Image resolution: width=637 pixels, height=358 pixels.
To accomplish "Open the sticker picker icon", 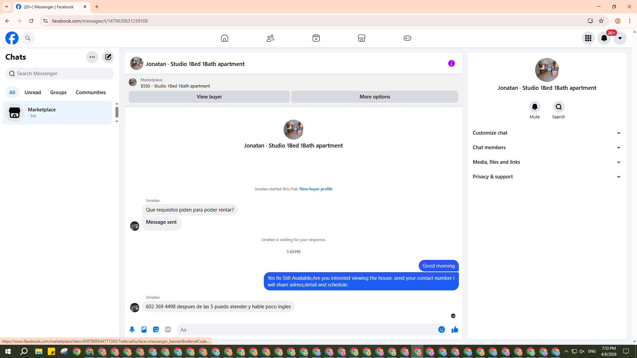I will tap(156, 329).
